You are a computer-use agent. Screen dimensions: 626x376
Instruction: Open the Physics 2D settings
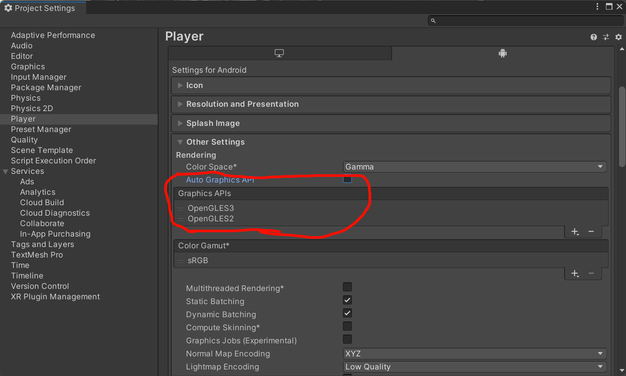pos(32,108)
